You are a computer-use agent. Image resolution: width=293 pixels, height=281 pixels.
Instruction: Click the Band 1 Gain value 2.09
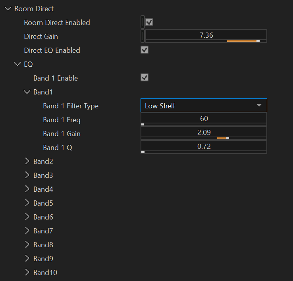click(x=204, y=132)
